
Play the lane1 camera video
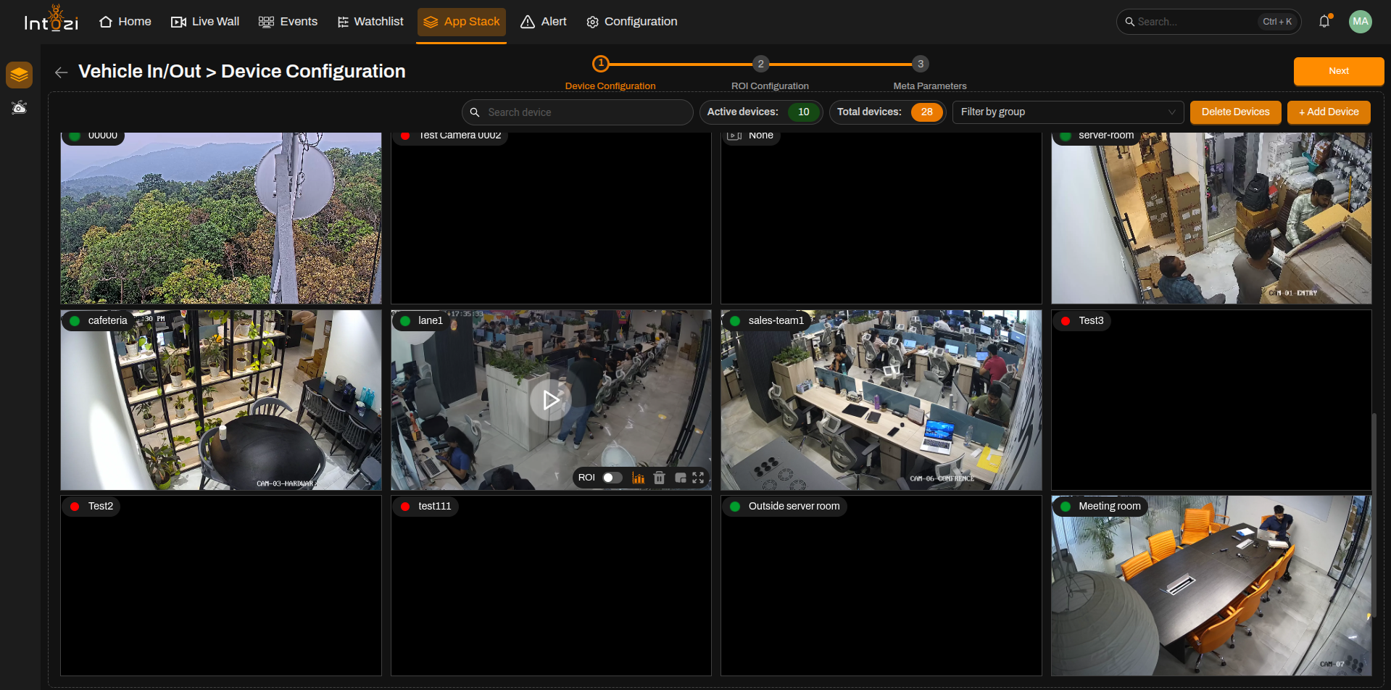551,400
